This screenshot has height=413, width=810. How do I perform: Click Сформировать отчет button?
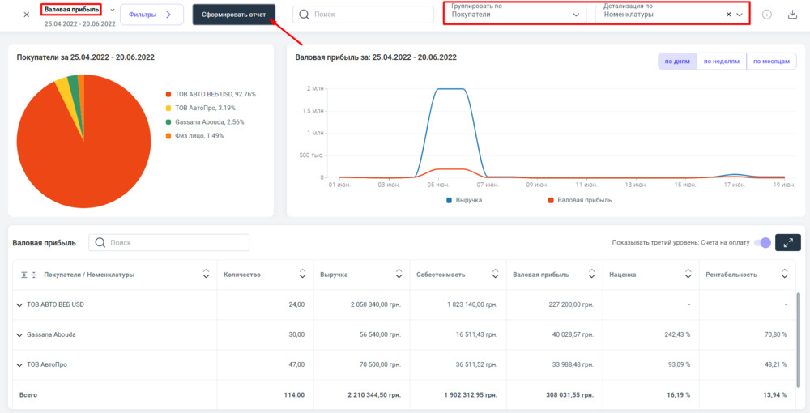click(233, 15)
